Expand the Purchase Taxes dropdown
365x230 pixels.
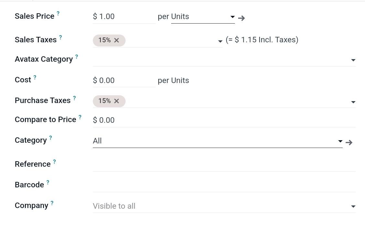pos(353,102)
